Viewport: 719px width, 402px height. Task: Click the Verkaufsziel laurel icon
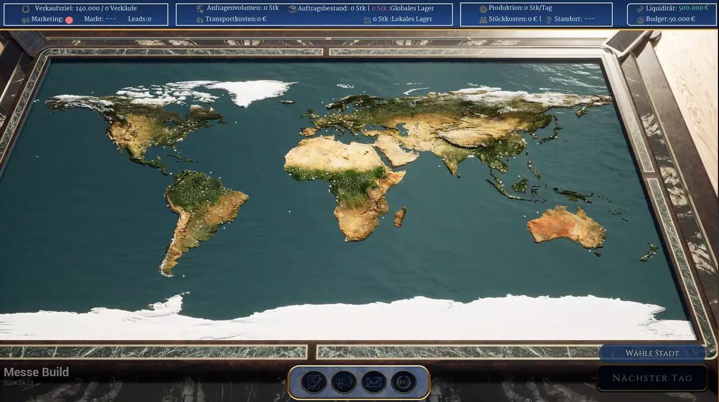[25, 9]
